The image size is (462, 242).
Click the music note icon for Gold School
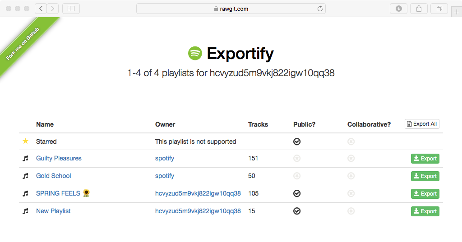click(26, 176)
